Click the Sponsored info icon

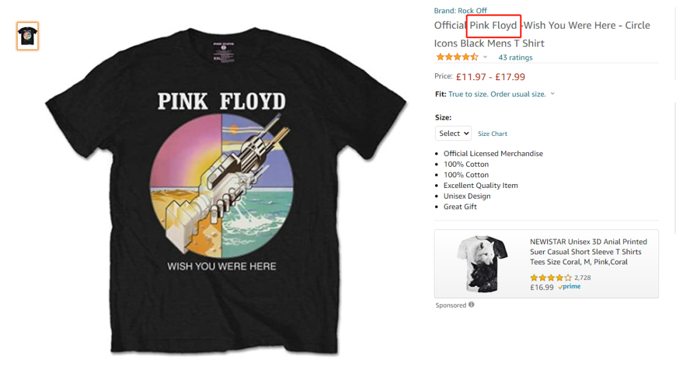click(x=471, y=305)
